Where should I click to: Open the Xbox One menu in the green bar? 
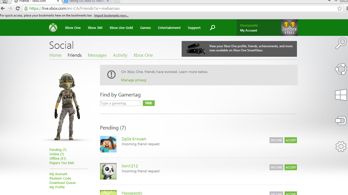pos(73,28)
